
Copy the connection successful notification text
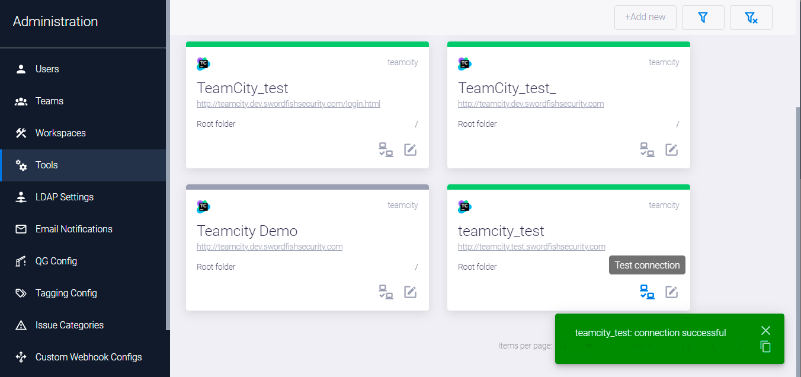765,347
